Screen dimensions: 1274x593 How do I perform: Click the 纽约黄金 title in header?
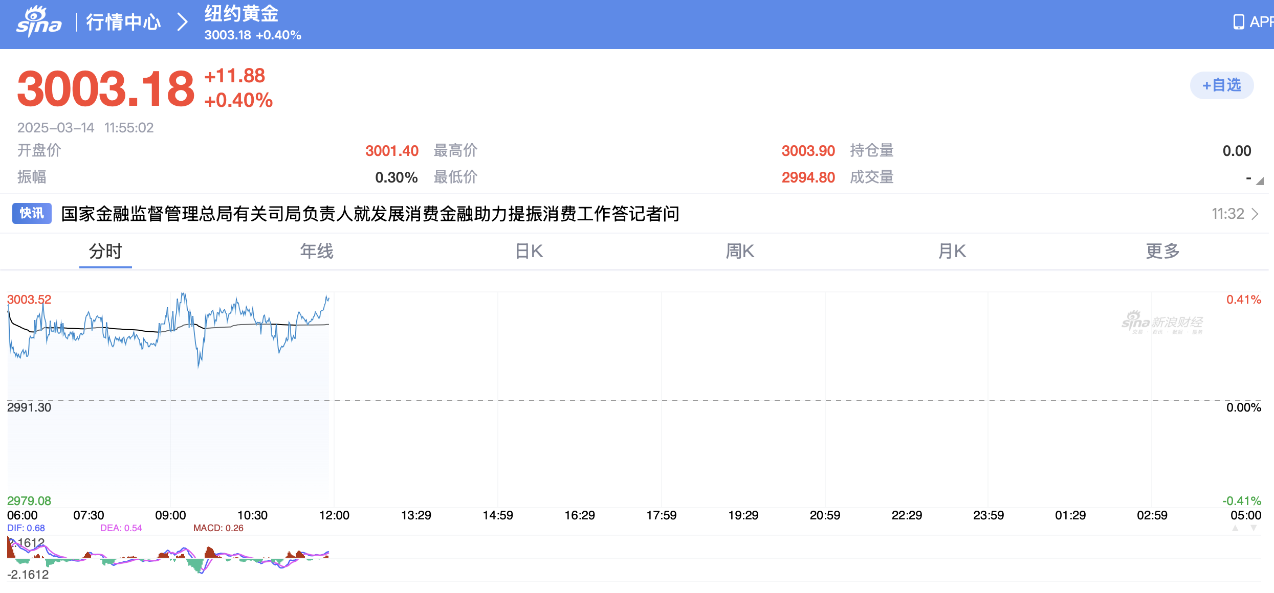coord(241,14)
